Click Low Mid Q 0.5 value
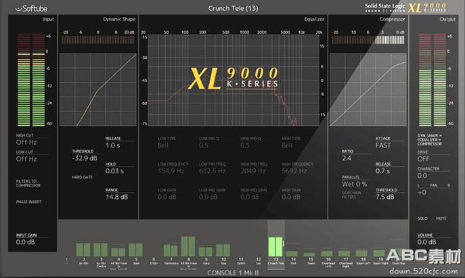The image size is (465, 278). [204, 145]
